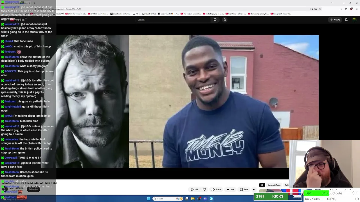Open the 'Meta to pay up to $18' bookmark

click(213, 14)
